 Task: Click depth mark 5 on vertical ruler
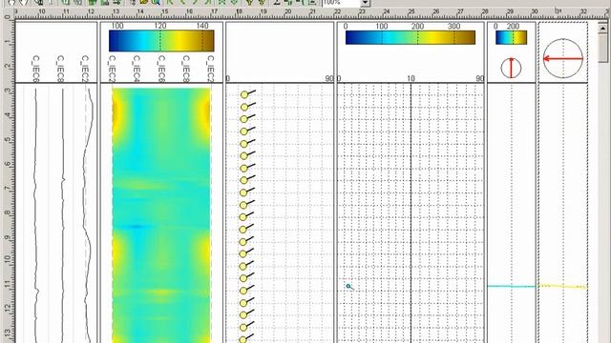8,139
